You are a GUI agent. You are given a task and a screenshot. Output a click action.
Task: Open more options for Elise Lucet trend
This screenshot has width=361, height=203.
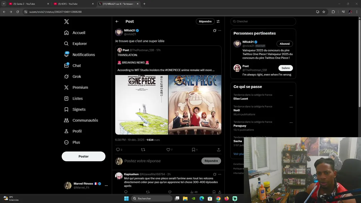pos(291,96)
